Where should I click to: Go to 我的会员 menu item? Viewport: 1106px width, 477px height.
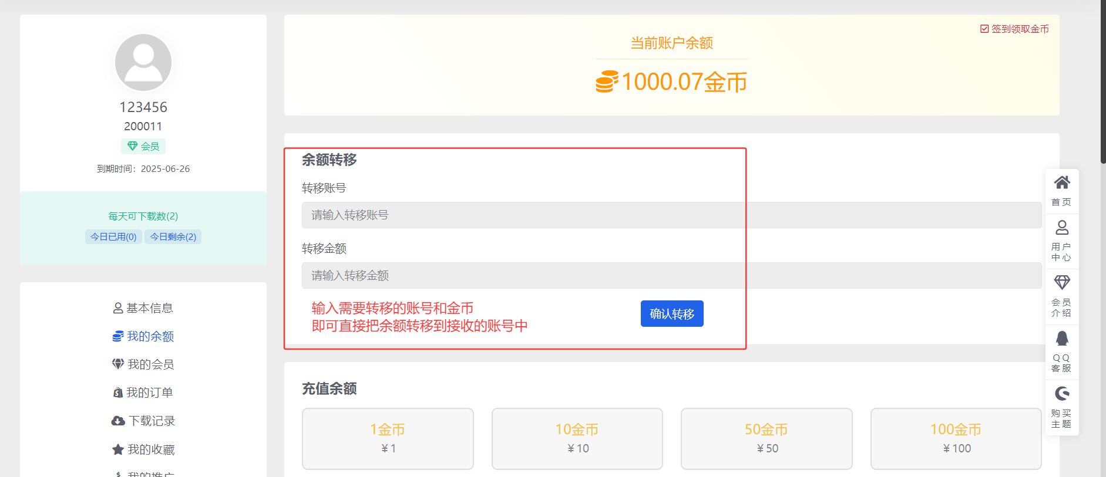click(x=143, y=364)
